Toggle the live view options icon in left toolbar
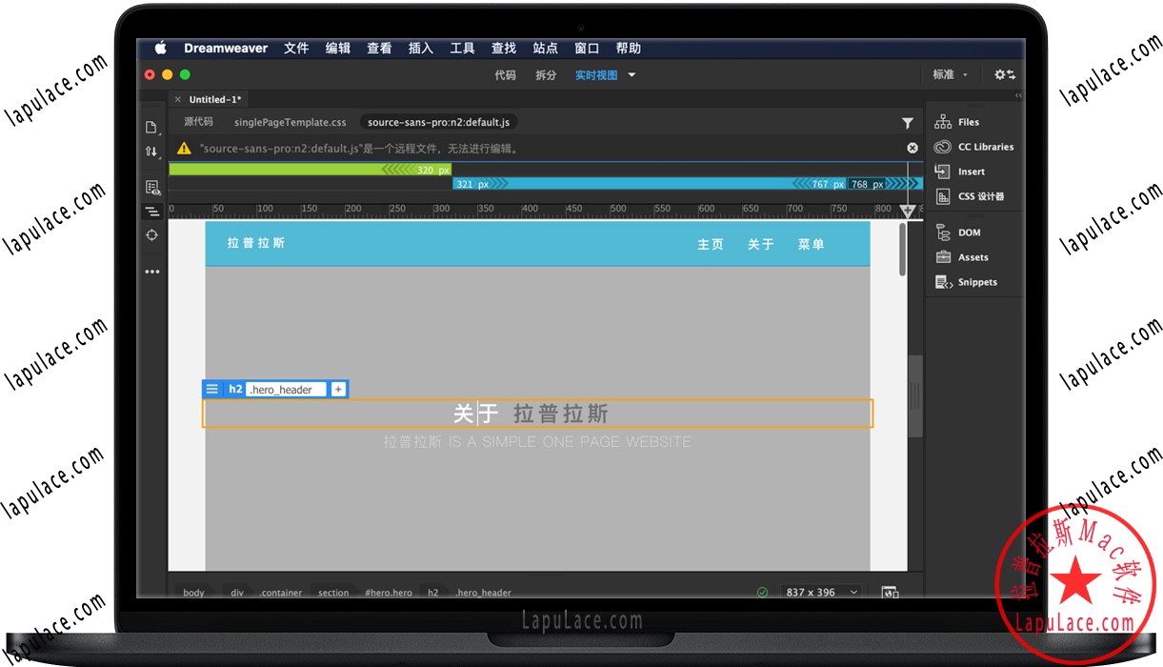 pos(151,188)
